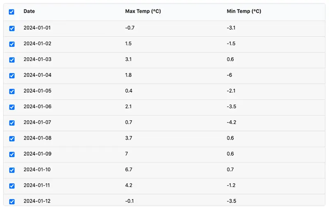Viewport: 329px width, 210px height.
Task: Deselect checkbox for 2024-01-11
Action: tap(12, 186)
